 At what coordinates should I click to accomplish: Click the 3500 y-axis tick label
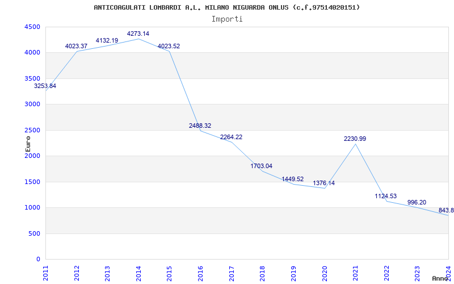(32, 78)
